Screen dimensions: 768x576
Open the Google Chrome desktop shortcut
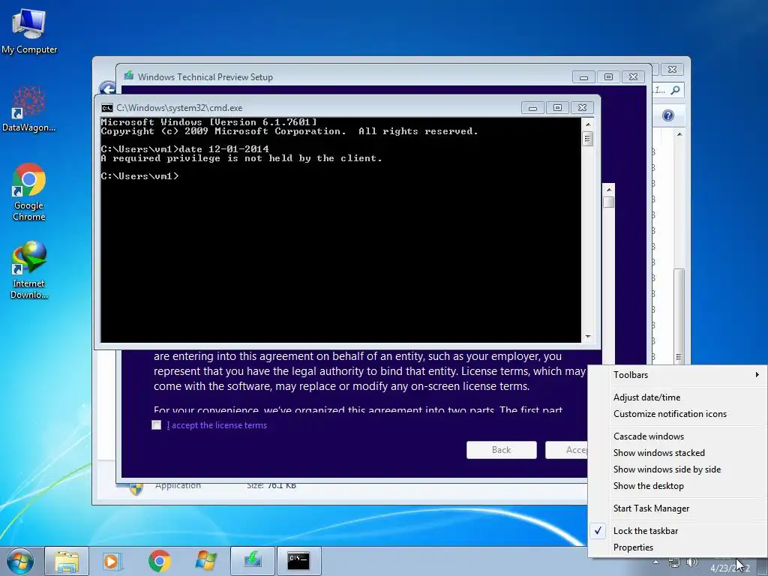click(29, 192)
